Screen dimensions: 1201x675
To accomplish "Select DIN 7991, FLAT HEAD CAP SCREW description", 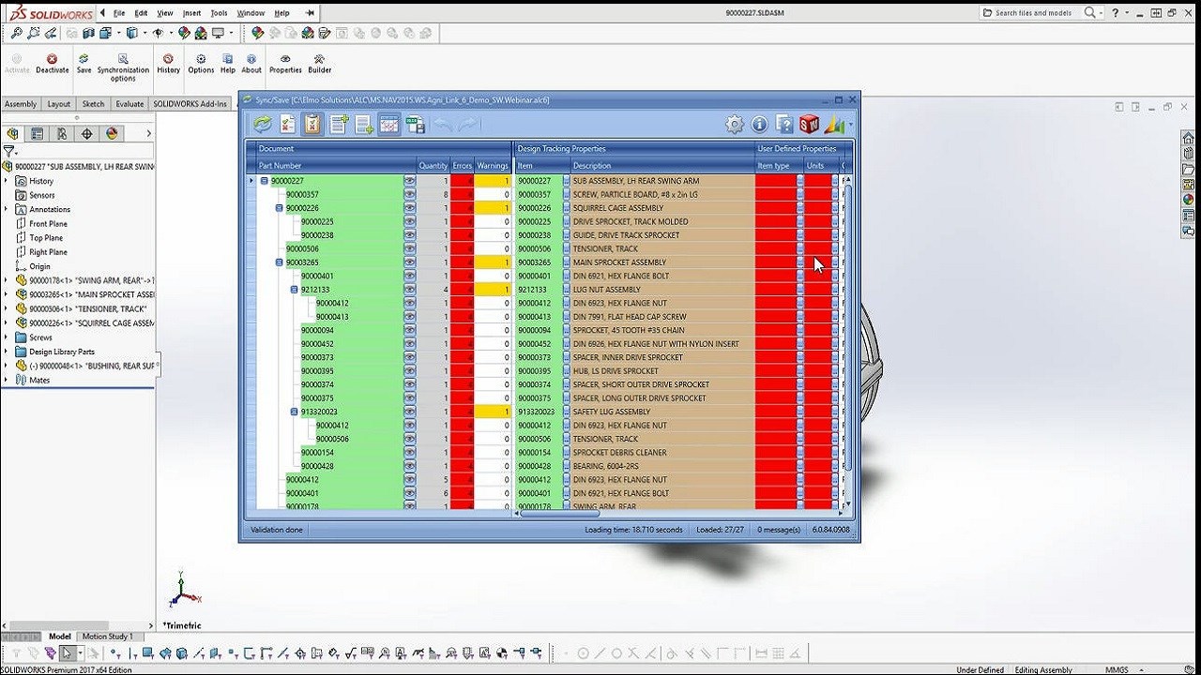I will (x=630, y=317).
